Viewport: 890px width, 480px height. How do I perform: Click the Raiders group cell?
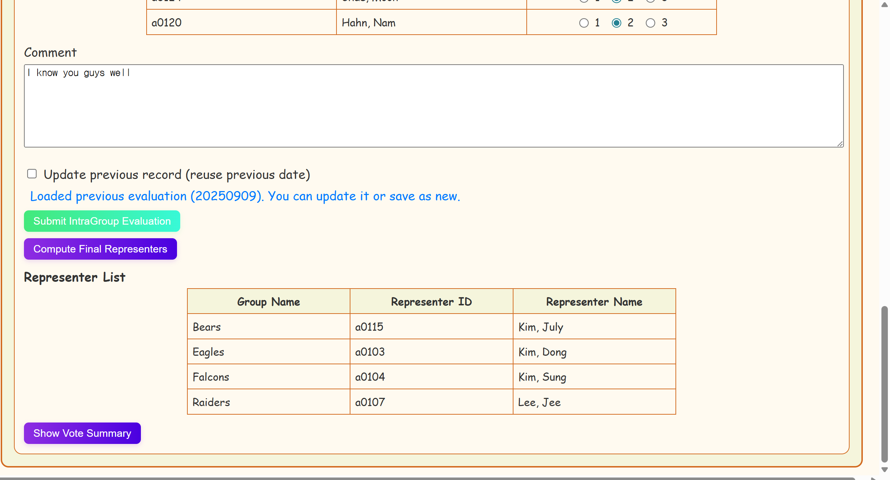click(x=268, y=402)
